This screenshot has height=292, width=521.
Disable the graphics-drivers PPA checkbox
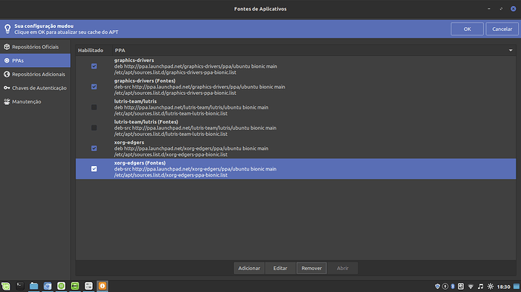click(94, 66)
